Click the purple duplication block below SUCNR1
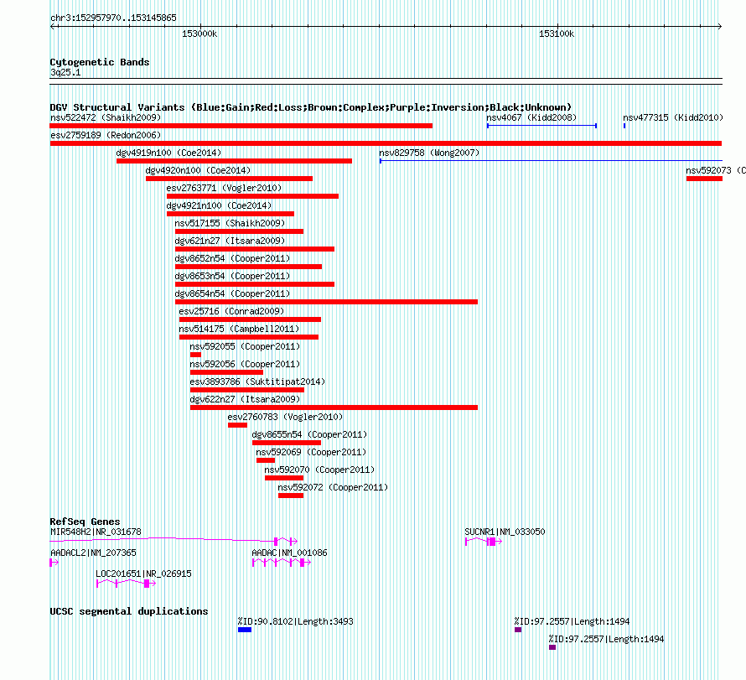The height and width of the screenshot is (680, 746). point(518,630)
